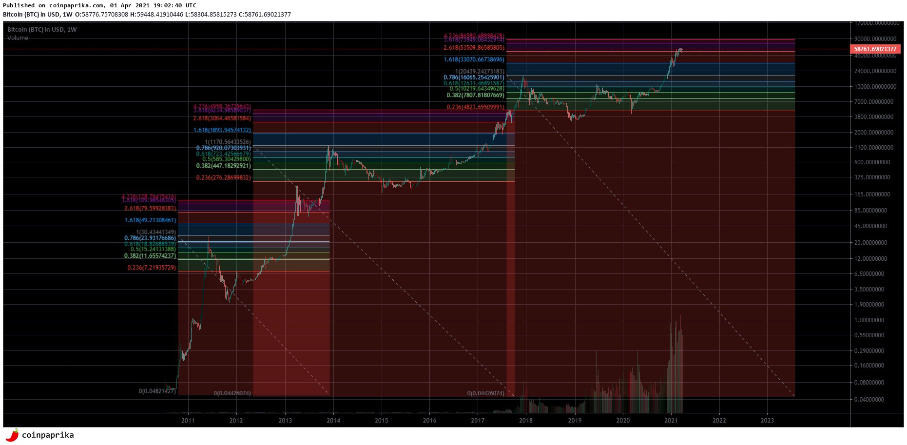This screenshot has height=445, width=907.
Task: Click the 0.786(23.93176686) Fibonacci label
Action: tap(150, 238)
